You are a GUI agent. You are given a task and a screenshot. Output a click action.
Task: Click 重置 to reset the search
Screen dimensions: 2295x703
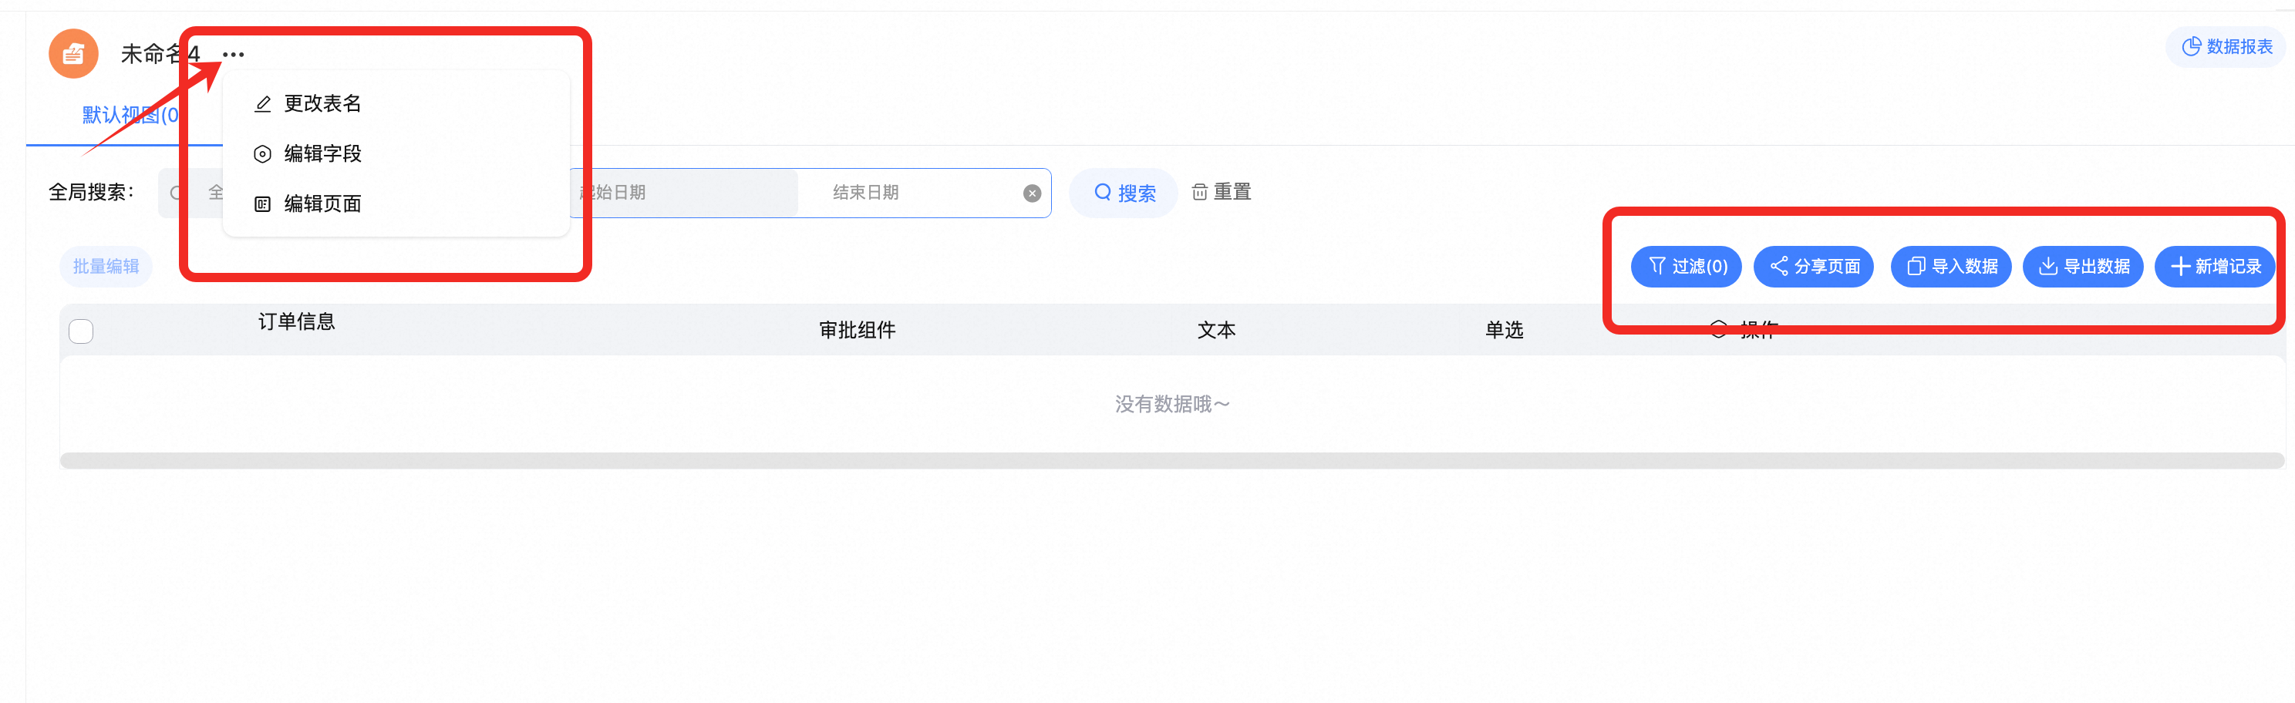1222,193
